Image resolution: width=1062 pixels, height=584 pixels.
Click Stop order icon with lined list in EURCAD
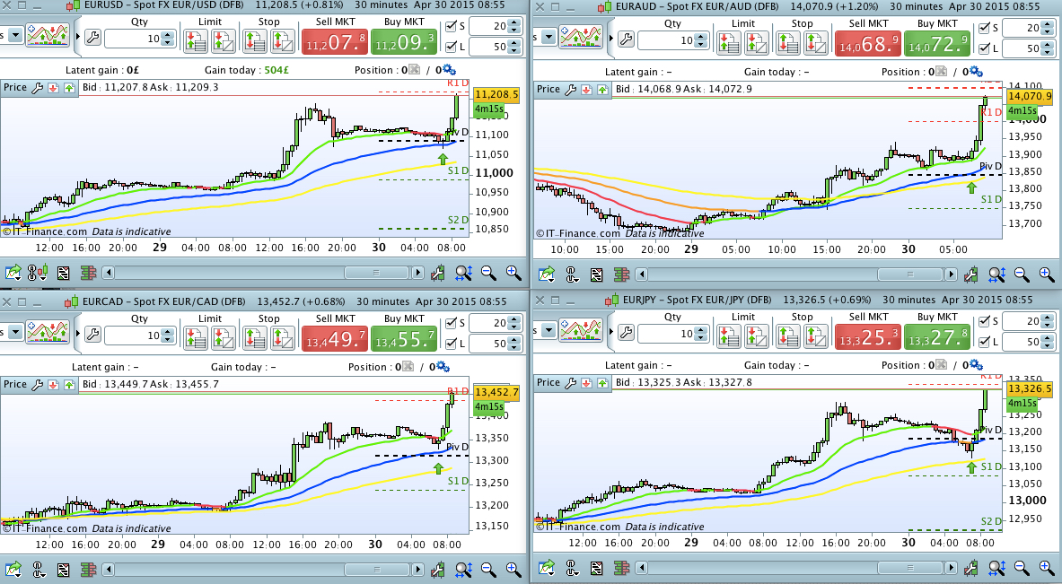[x=255, y=337]
